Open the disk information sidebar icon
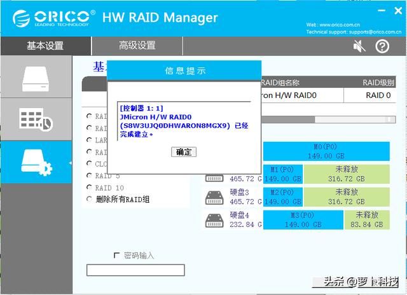 click(x=36, y=79)
